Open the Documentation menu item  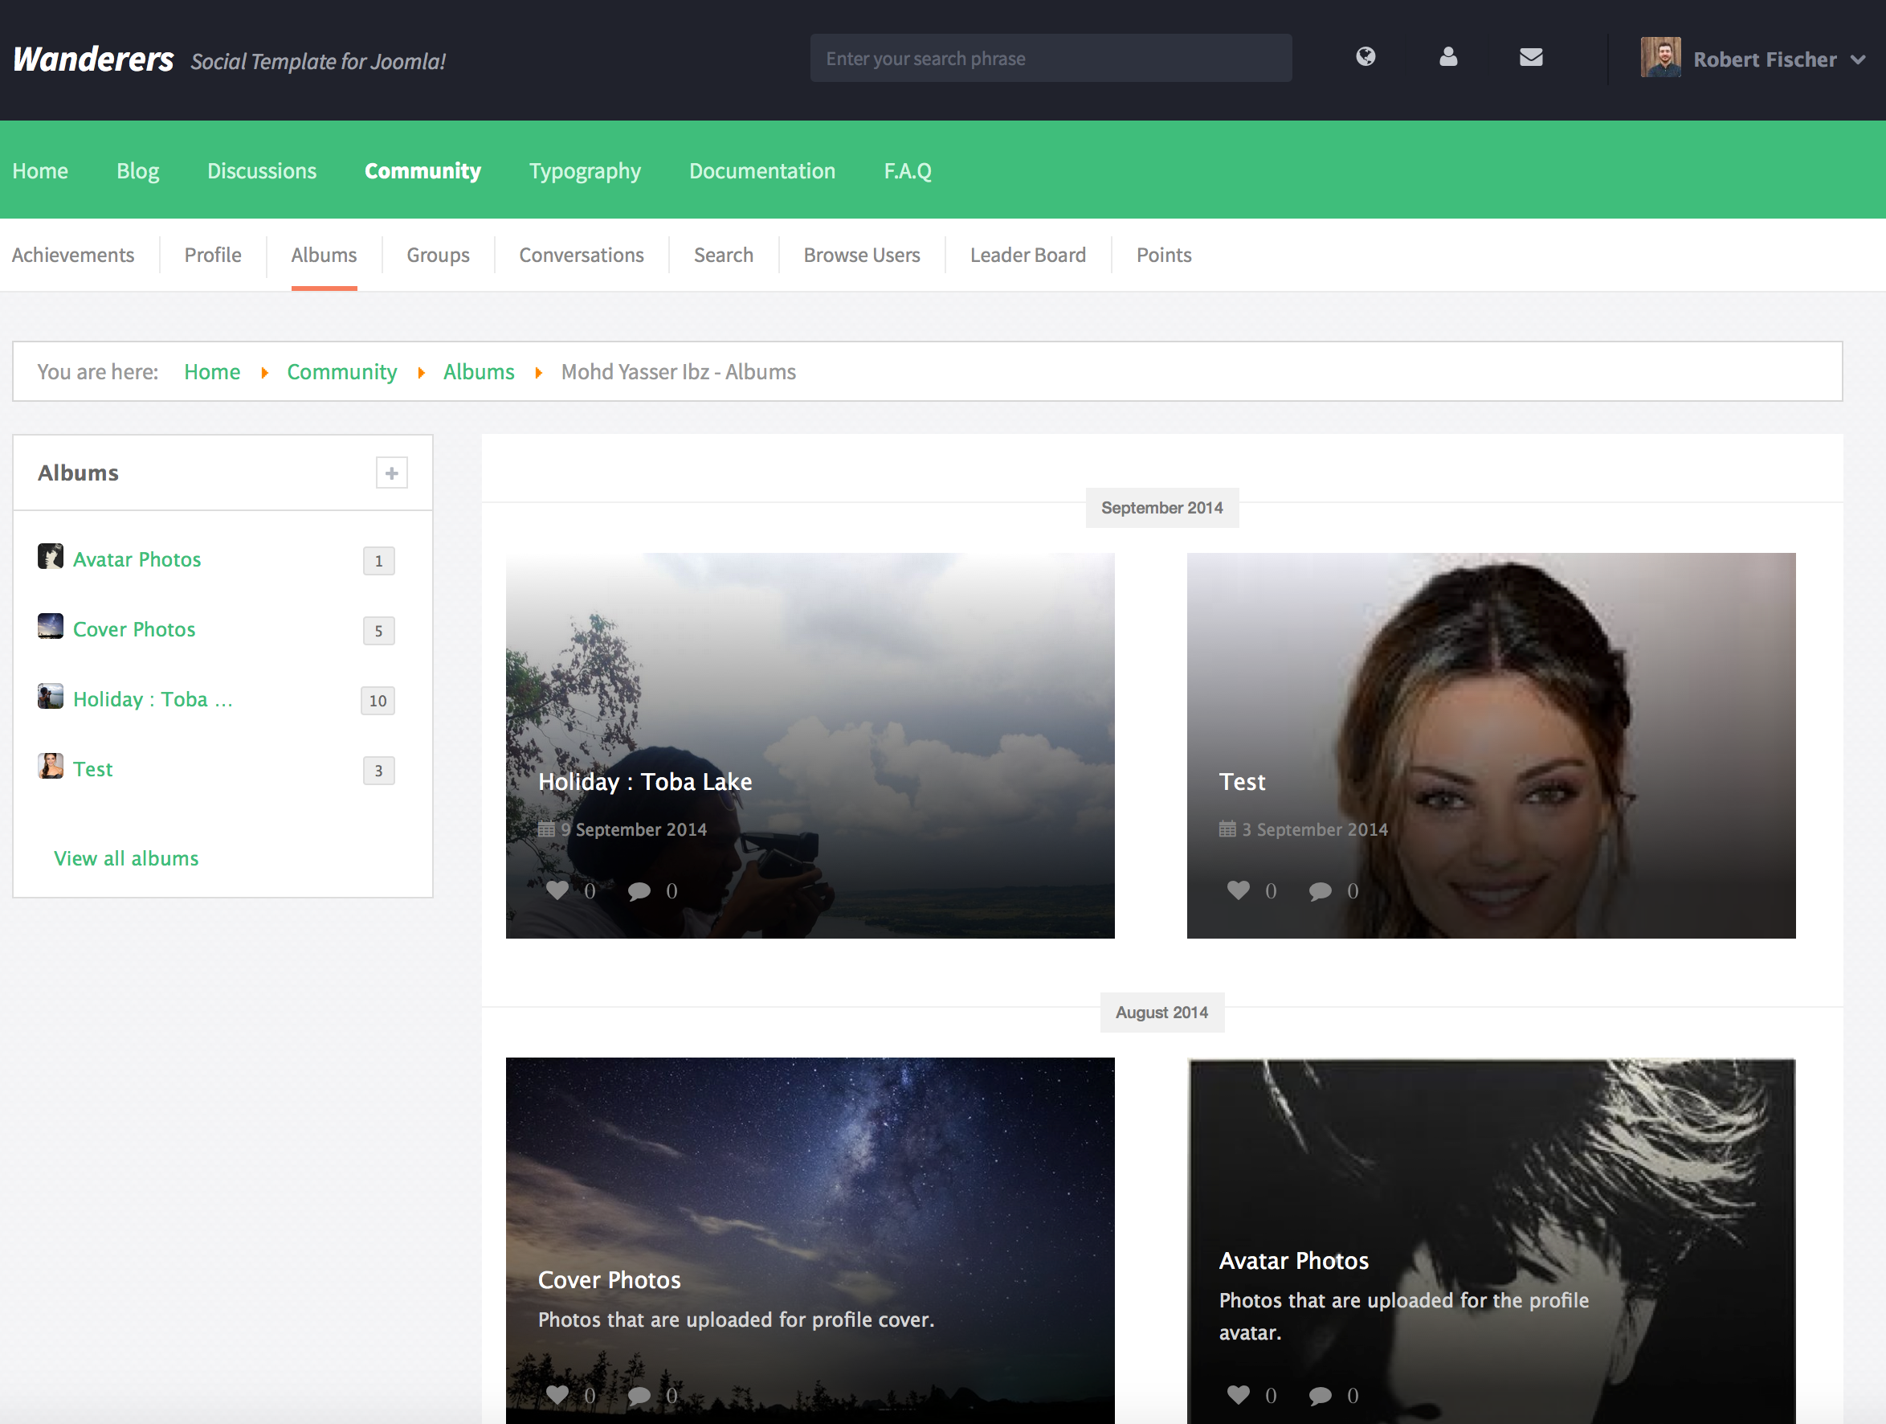point(762,170)
